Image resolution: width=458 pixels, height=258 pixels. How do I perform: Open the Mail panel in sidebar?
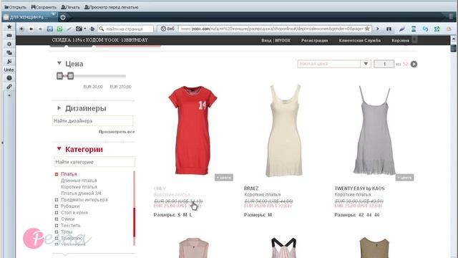coord(9,35)
